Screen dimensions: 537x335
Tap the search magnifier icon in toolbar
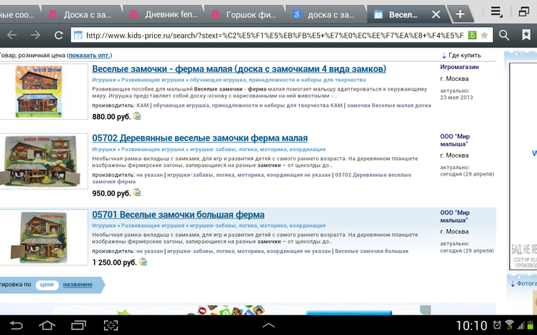click(x=504, y=35)
